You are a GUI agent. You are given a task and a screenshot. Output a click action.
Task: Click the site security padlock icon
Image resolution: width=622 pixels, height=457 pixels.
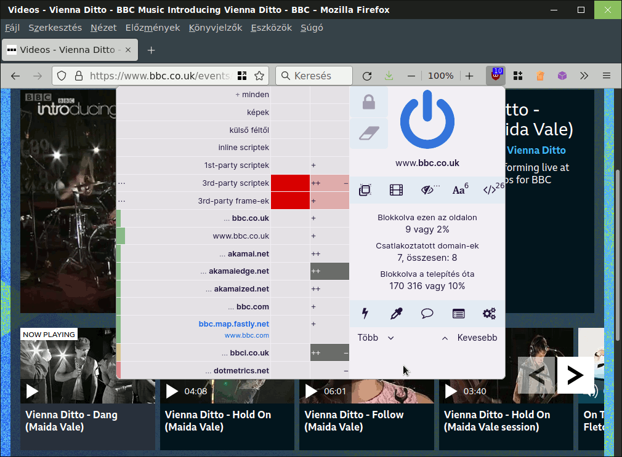click(x=79, y=76)
